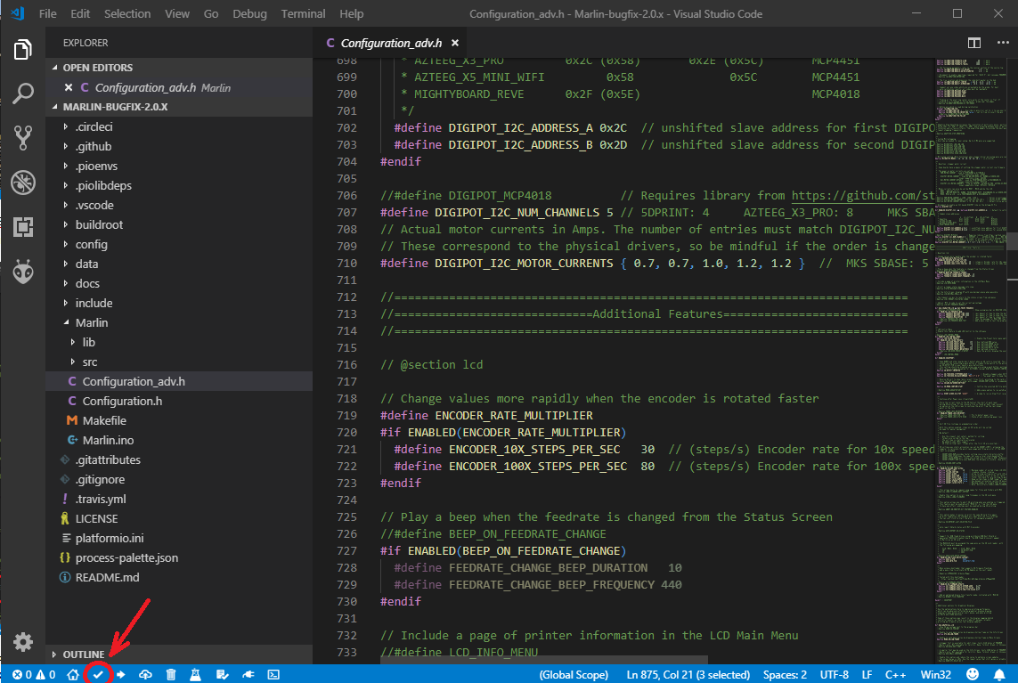Click the (Global Scope) status bar item
This screenshot has height=683, width=1018.
coord(574,675)
